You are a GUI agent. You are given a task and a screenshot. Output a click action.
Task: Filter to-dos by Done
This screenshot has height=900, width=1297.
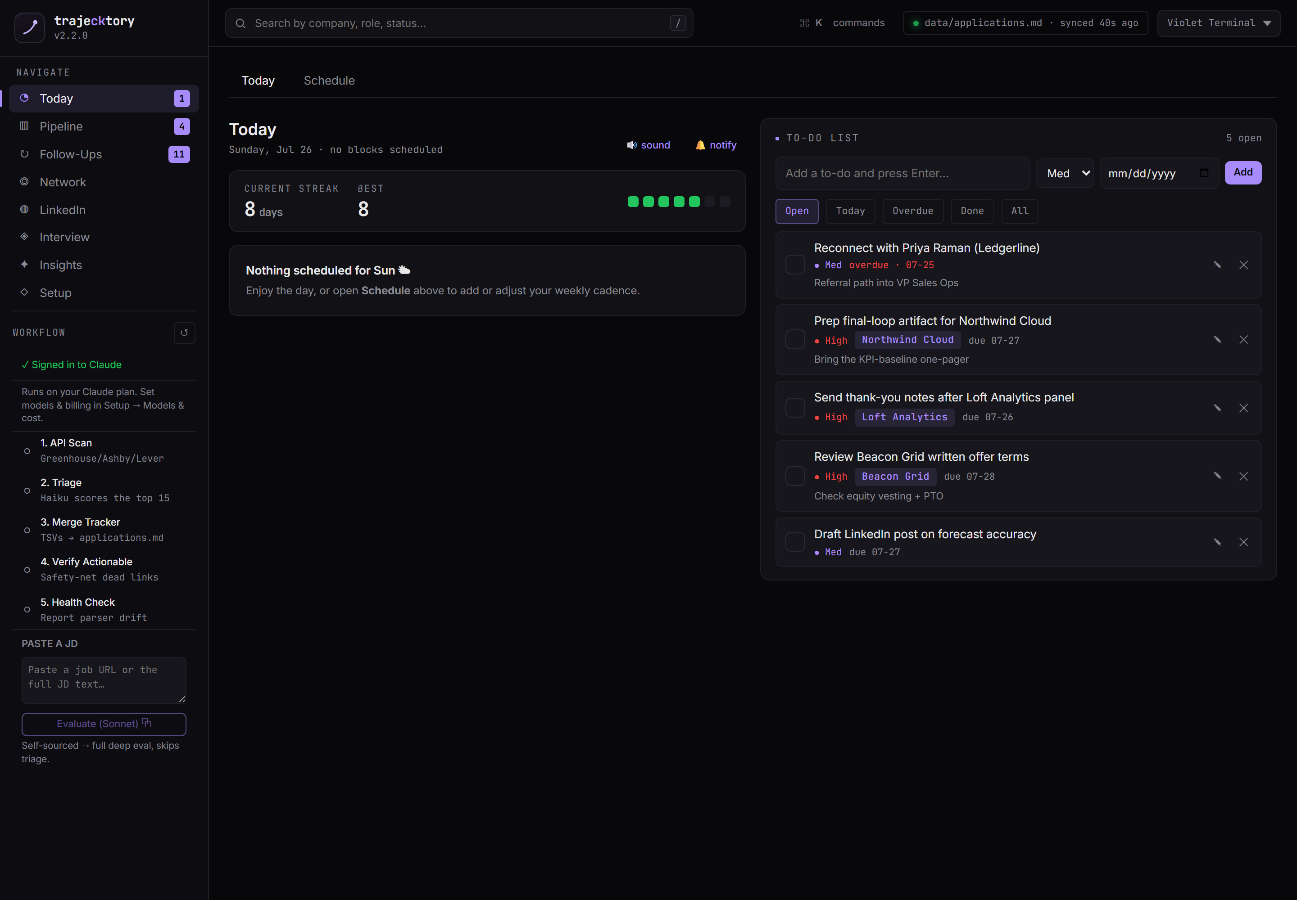972,211
